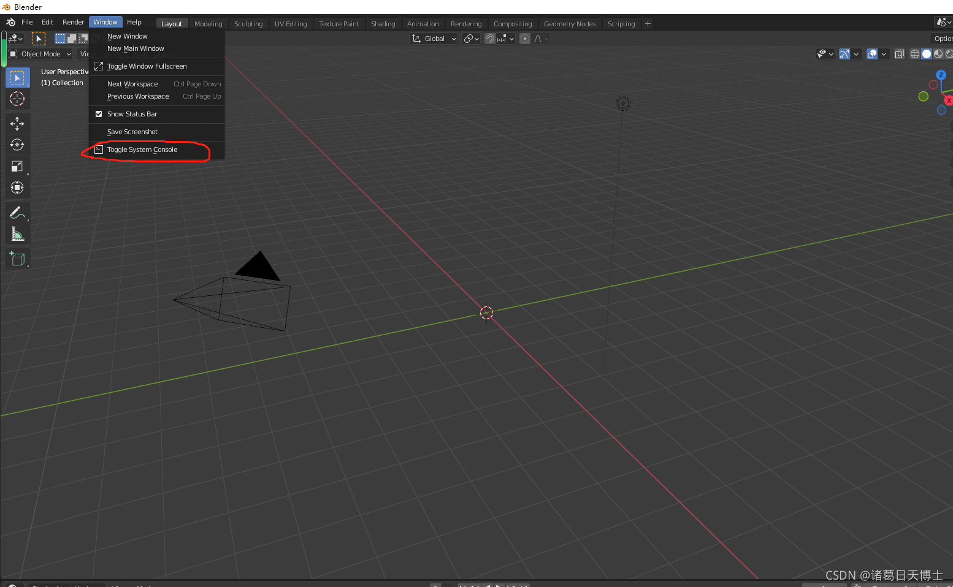
Task: Choose New Window from the menu
Action: (157, 36)
